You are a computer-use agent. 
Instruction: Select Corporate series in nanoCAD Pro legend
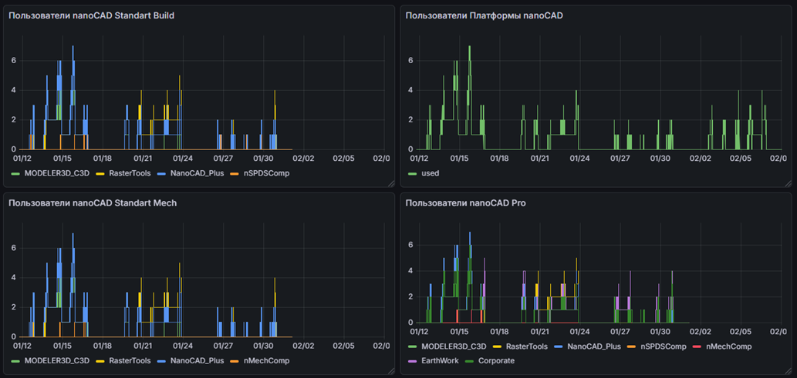(496, 360)
